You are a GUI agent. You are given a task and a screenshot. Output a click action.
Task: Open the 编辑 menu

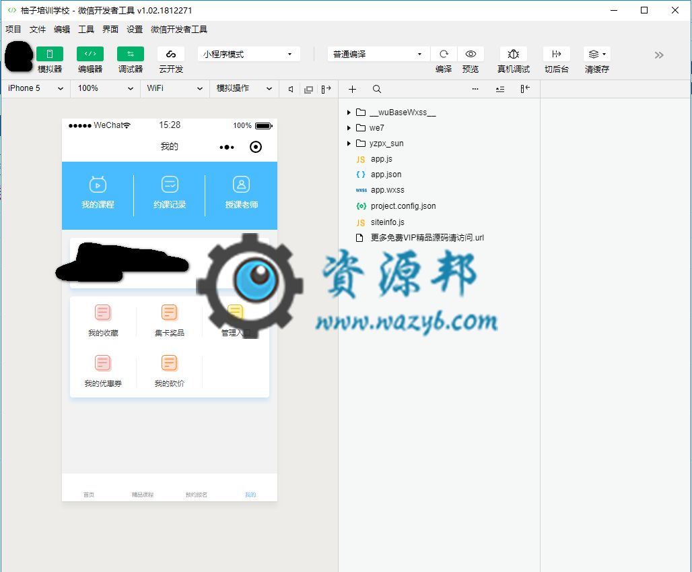coord(62,30)
